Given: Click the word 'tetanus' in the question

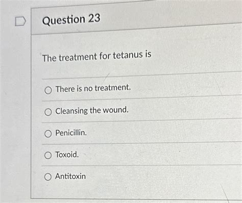Looking at the screenshot, I should coord(128,55).
